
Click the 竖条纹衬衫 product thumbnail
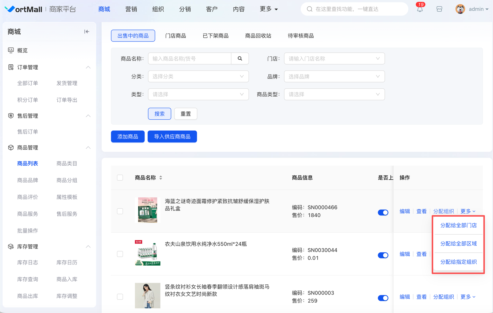pos(148,295)
